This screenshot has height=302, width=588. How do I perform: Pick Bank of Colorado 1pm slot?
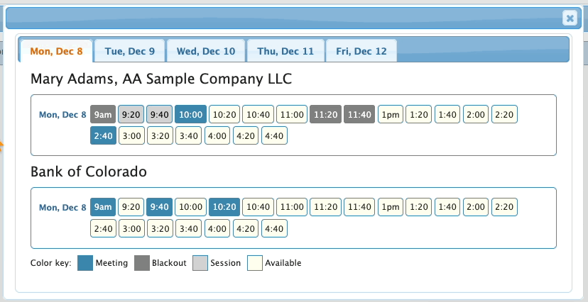(x=390, y=207)
